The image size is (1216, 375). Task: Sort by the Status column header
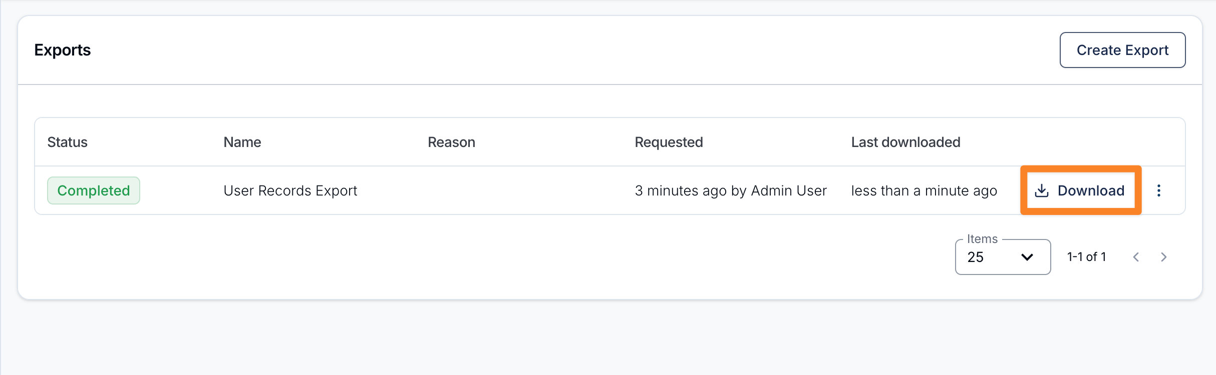click(67, 142)
